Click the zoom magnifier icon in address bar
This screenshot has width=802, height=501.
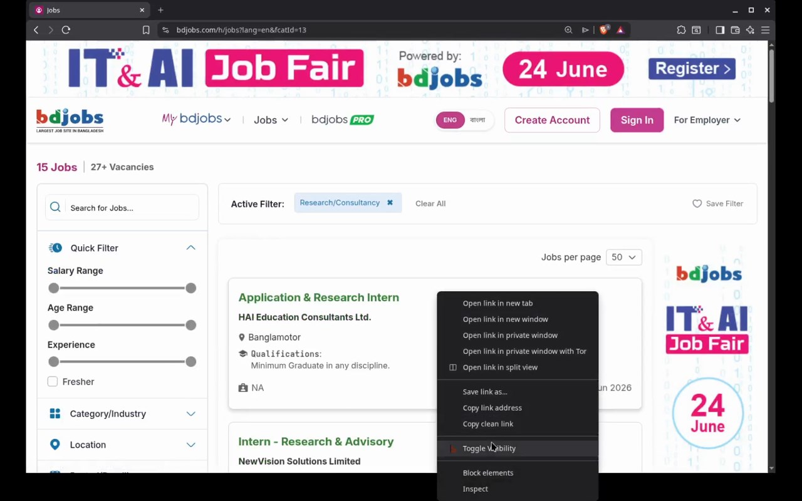click(x=568, y=29)
